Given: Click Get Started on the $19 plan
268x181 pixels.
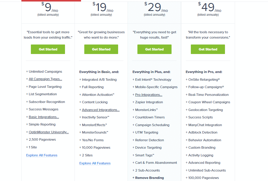Looking at the screenshot, I should click(101, 49).
